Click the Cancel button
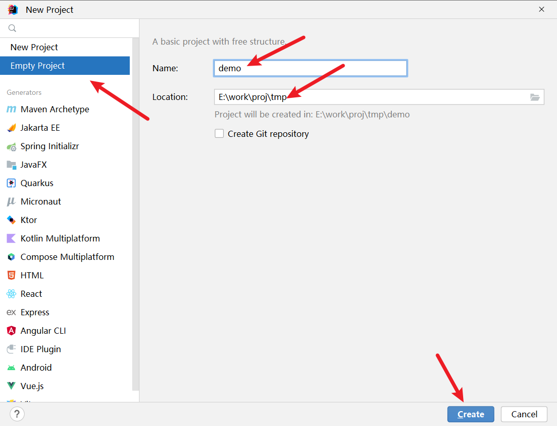The width and height of the screenshot is (557, 426). 524,414
